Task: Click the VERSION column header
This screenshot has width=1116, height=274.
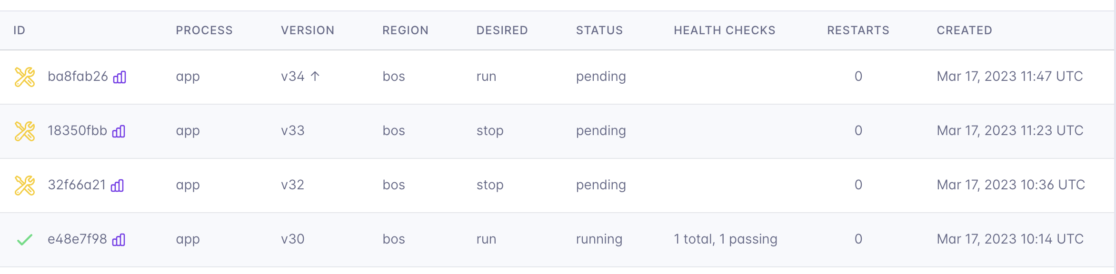Action: [x=308, y=30]
